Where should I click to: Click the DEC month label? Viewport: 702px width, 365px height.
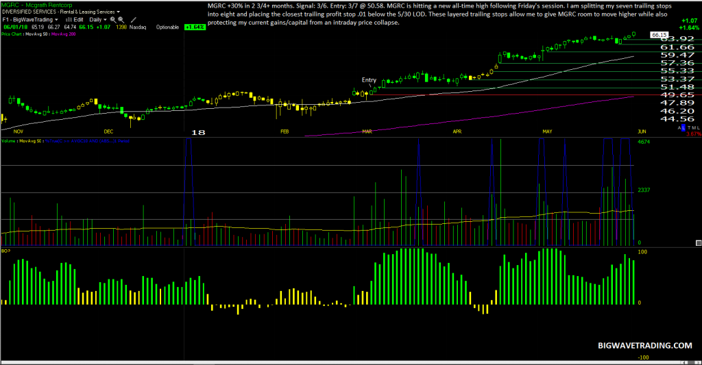point(108,131)
